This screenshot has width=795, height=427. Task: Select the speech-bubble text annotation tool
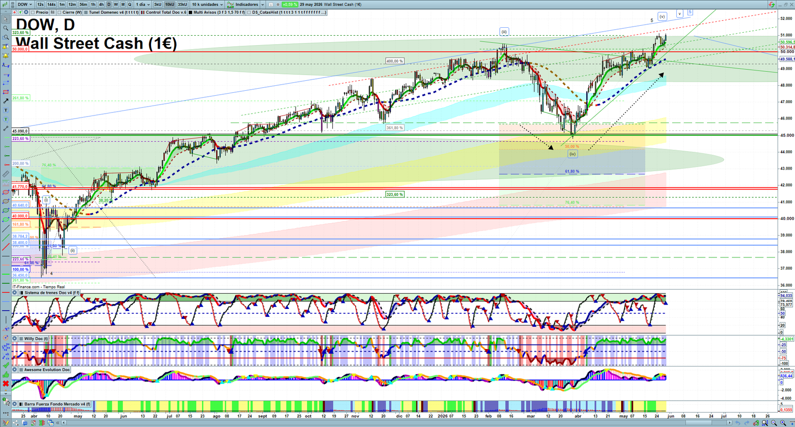click(6, 119)
